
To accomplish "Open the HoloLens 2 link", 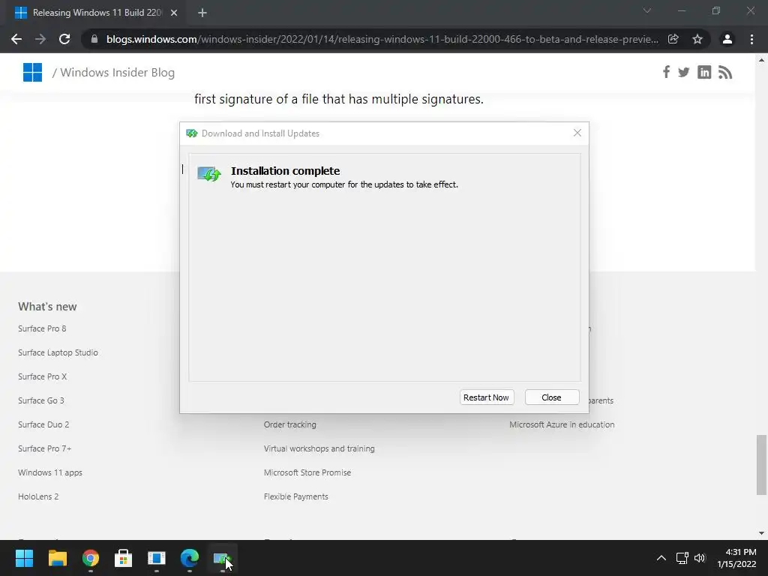I will tap(38, 496).
